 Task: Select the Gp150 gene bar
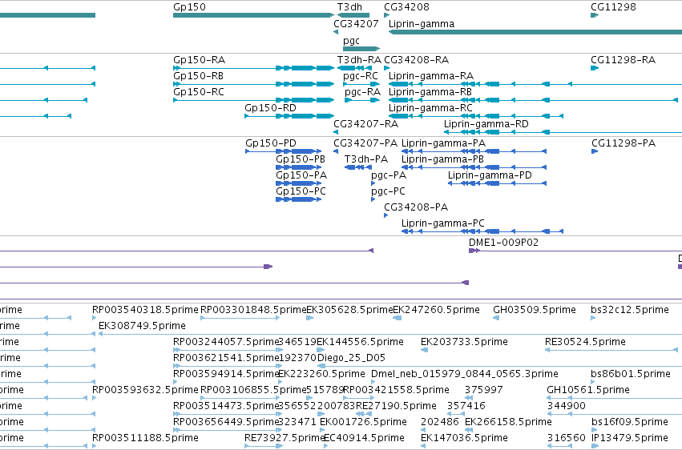[253, 15]
